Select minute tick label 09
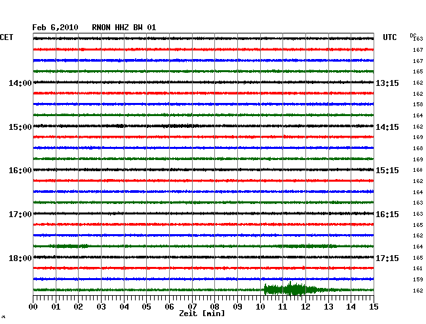Screen dimensions: 426x324 (237, 307)
